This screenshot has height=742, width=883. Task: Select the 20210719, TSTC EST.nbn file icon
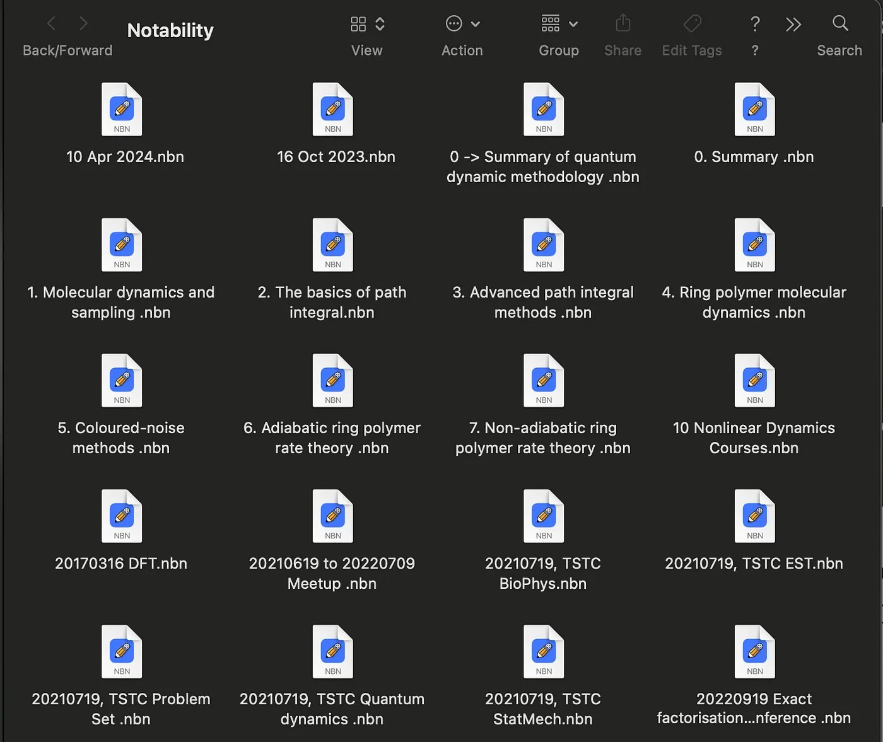[x=754, y=516]
